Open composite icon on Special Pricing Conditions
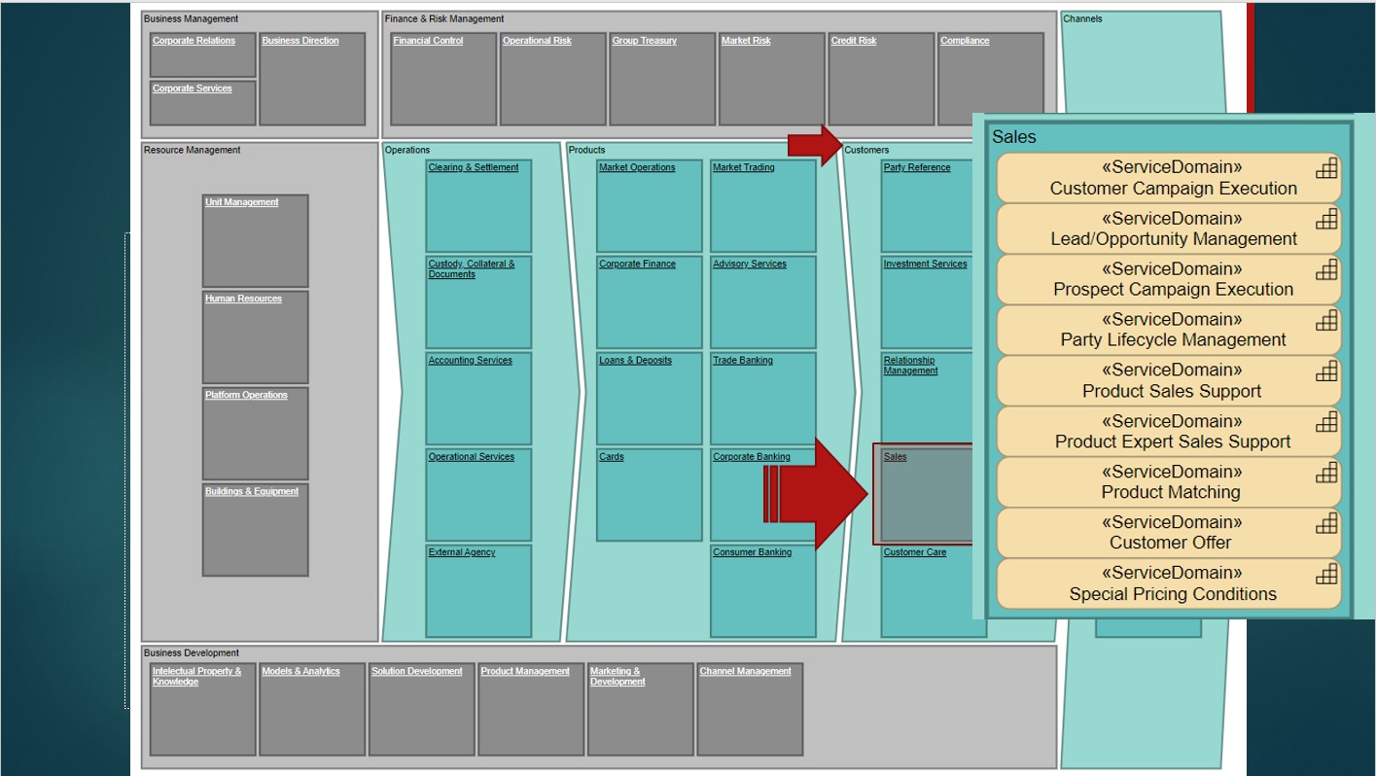Image resolution: width=1376 pixels, height=776 pixels. 1326,575
